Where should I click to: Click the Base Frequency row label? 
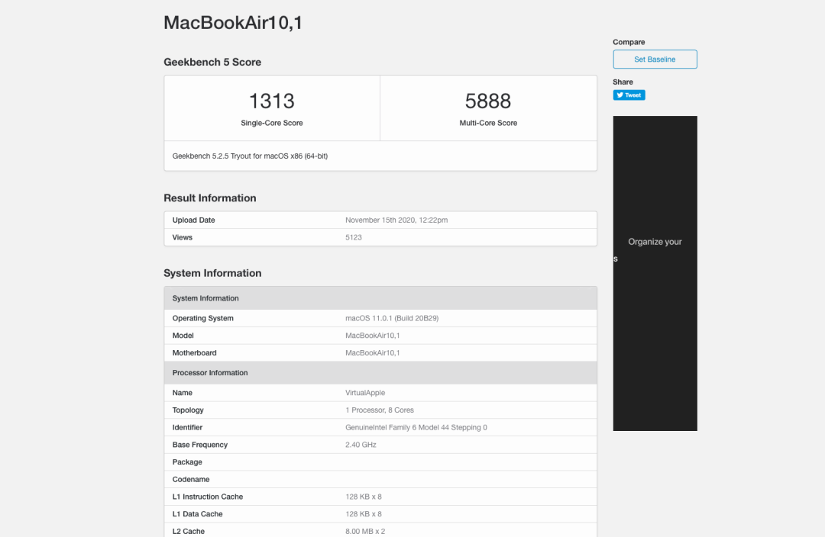pyautogui.click(x=200, y=445)
